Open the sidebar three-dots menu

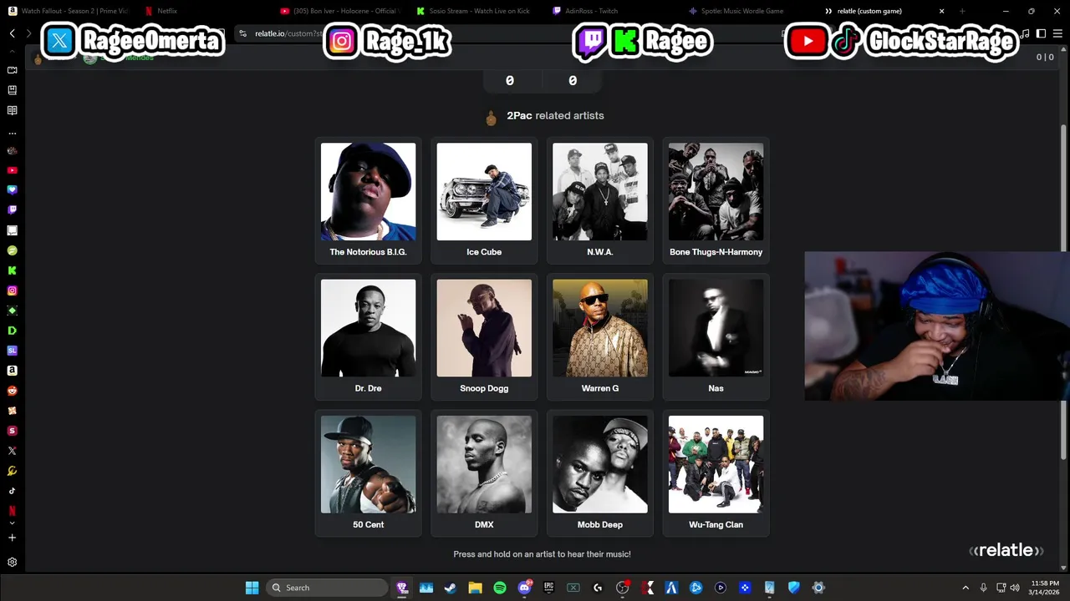tap(12, 133)
